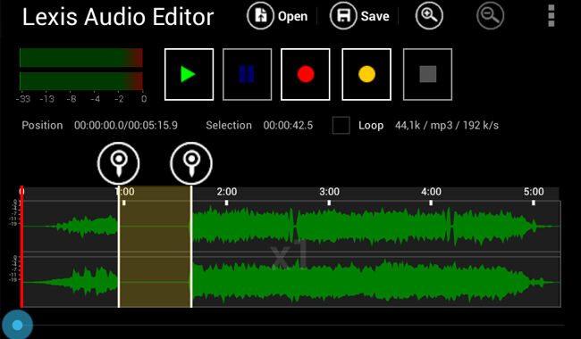Zoom out of the waveform
This screenshot has width=581, height=339.
pos(490,15)
